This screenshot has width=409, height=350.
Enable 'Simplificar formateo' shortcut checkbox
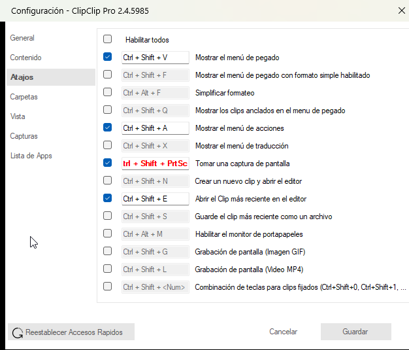[108, 92]
